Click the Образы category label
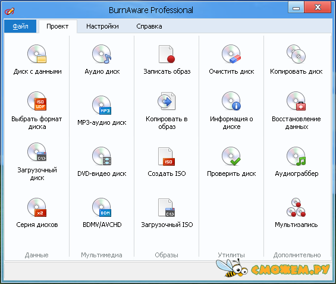Image resolution: width=336 pixels, height=284 pixels. 167,255
